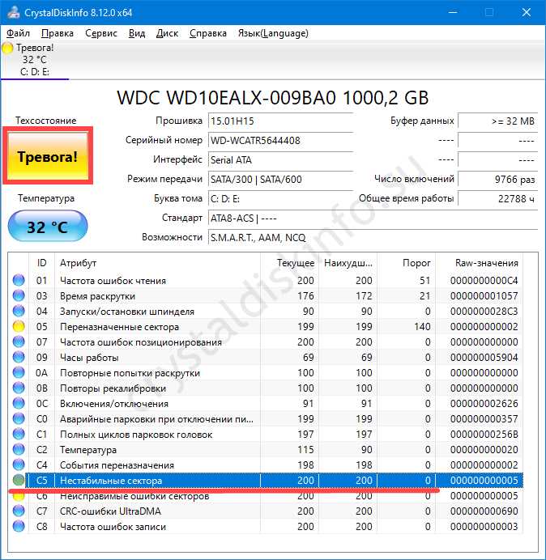Click the serial number field WD-WCATR5644408
Viewport: 546px width, 560px height.
click(280, 140)
